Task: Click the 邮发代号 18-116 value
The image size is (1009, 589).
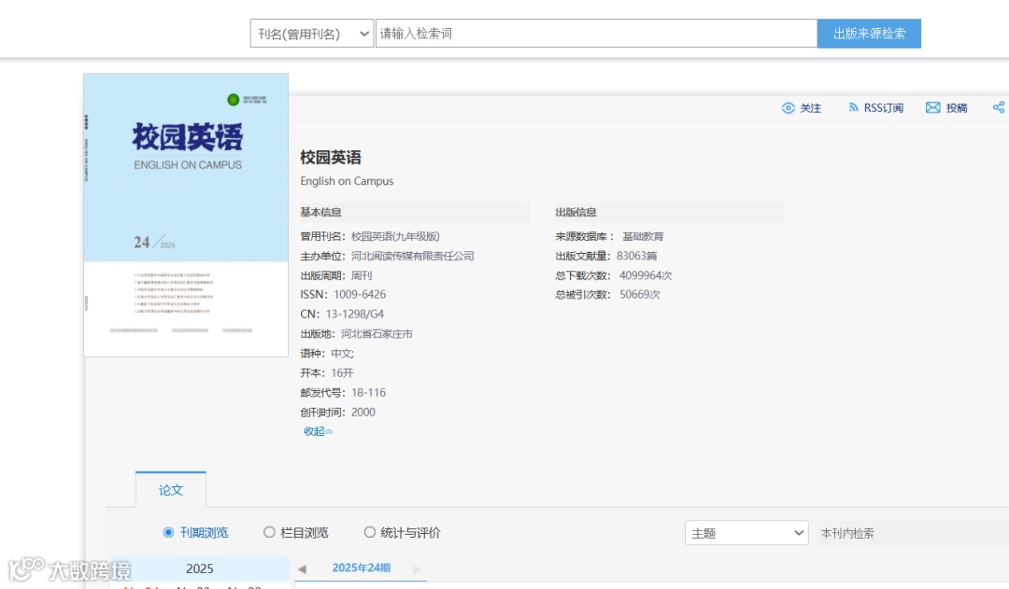Action: tap(369, 392)
